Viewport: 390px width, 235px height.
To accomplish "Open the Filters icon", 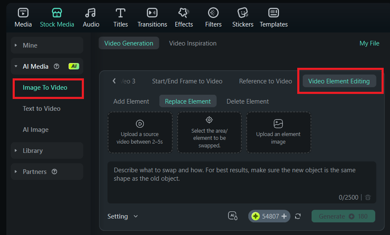I will [213, 13].
